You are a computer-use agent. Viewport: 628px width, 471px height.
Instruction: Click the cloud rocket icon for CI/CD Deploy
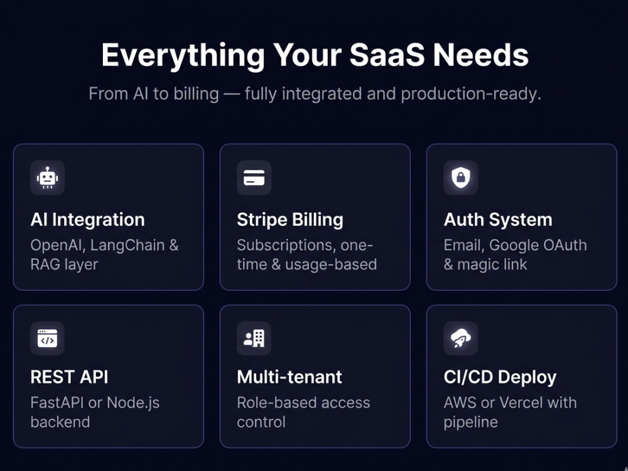[460, 338]
